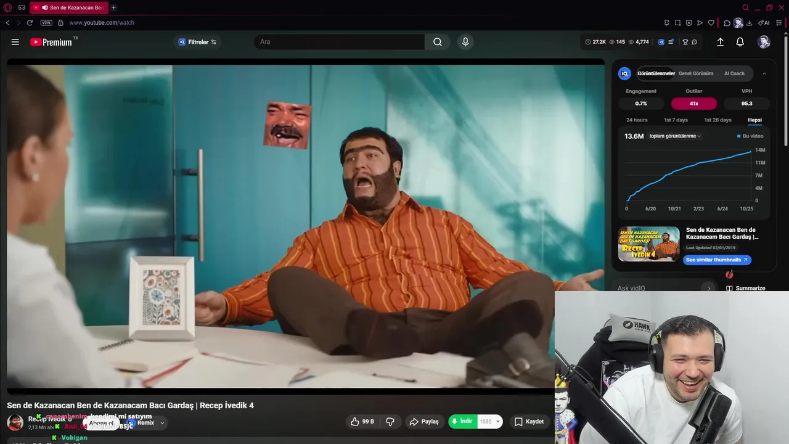This screenshot has width=789, height=444.
Task: Select the Hepsi chart range
Action: [x=754, y=120]
